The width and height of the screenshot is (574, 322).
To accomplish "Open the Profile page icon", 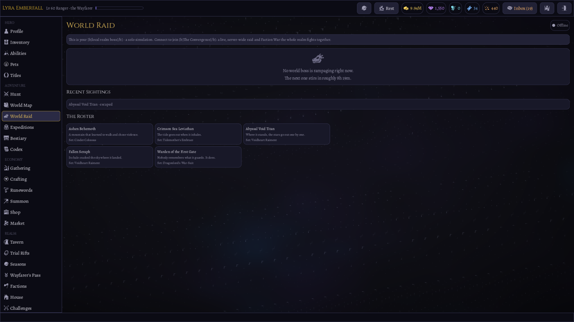I will [x=6, y=31].
